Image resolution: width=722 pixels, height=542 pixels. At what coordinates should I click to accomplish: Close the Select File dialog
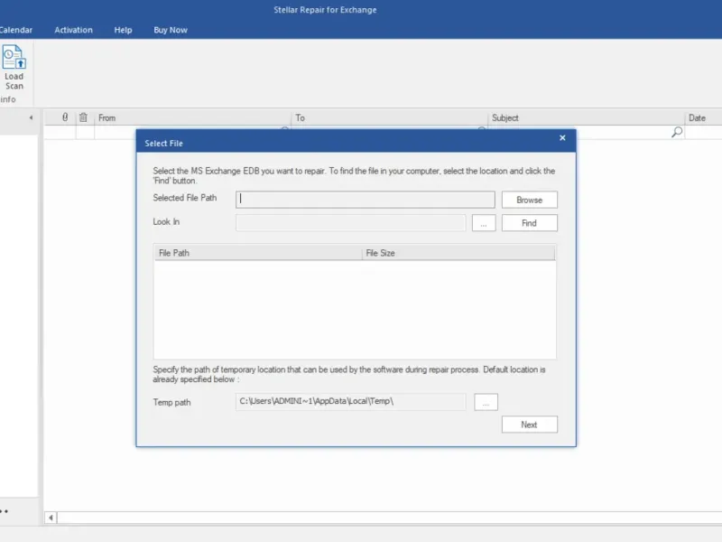(x=562, y=138)
